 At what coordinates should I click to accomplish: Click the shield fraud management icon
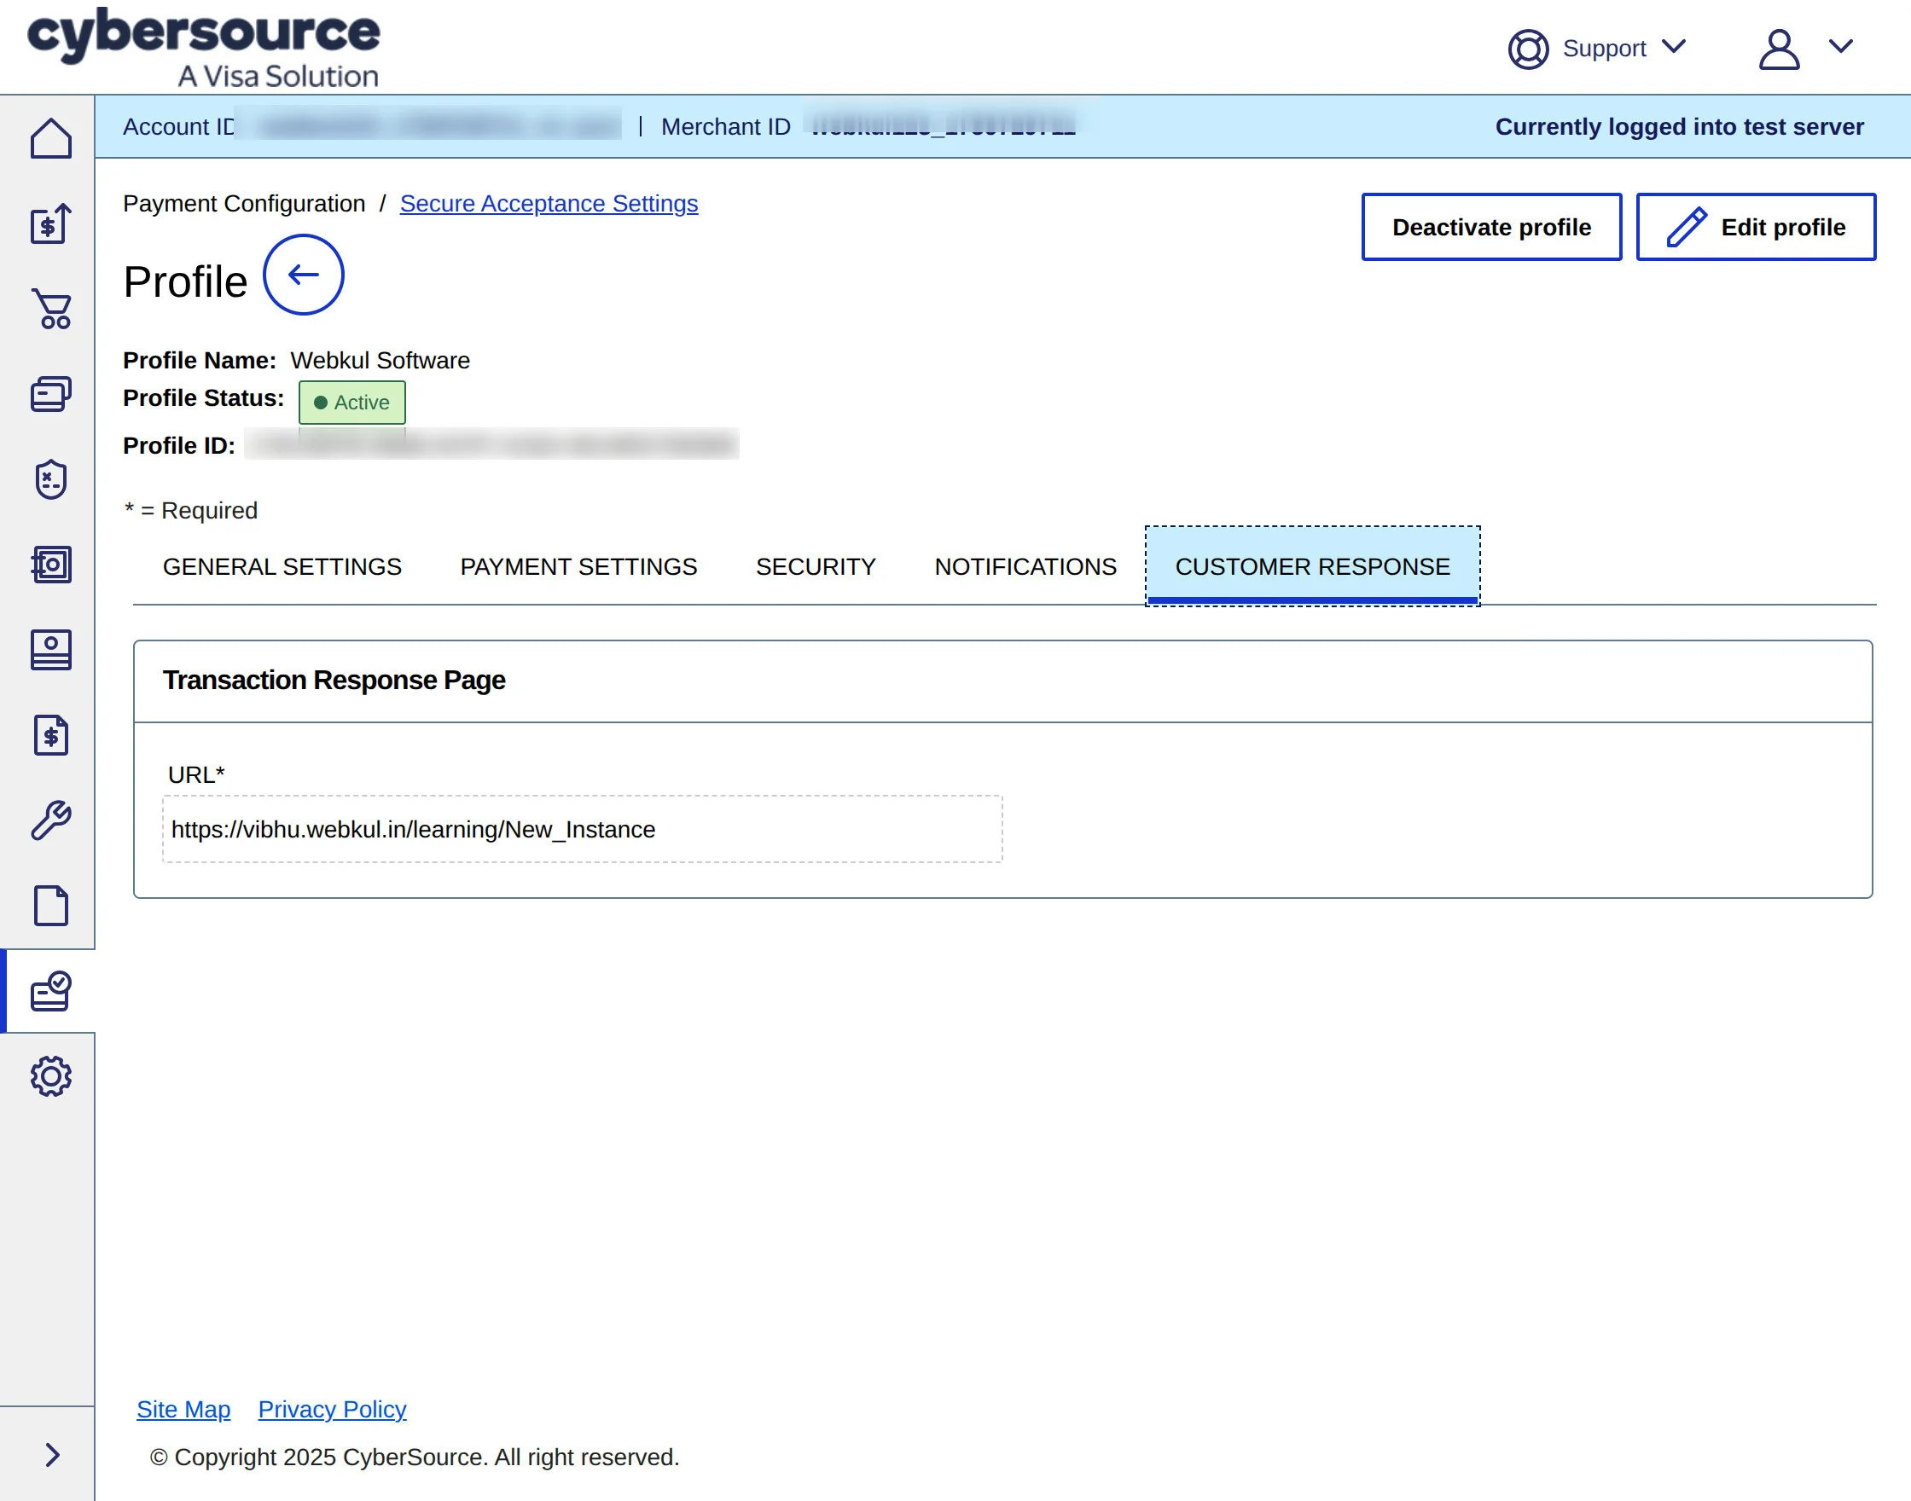(51, 480)
